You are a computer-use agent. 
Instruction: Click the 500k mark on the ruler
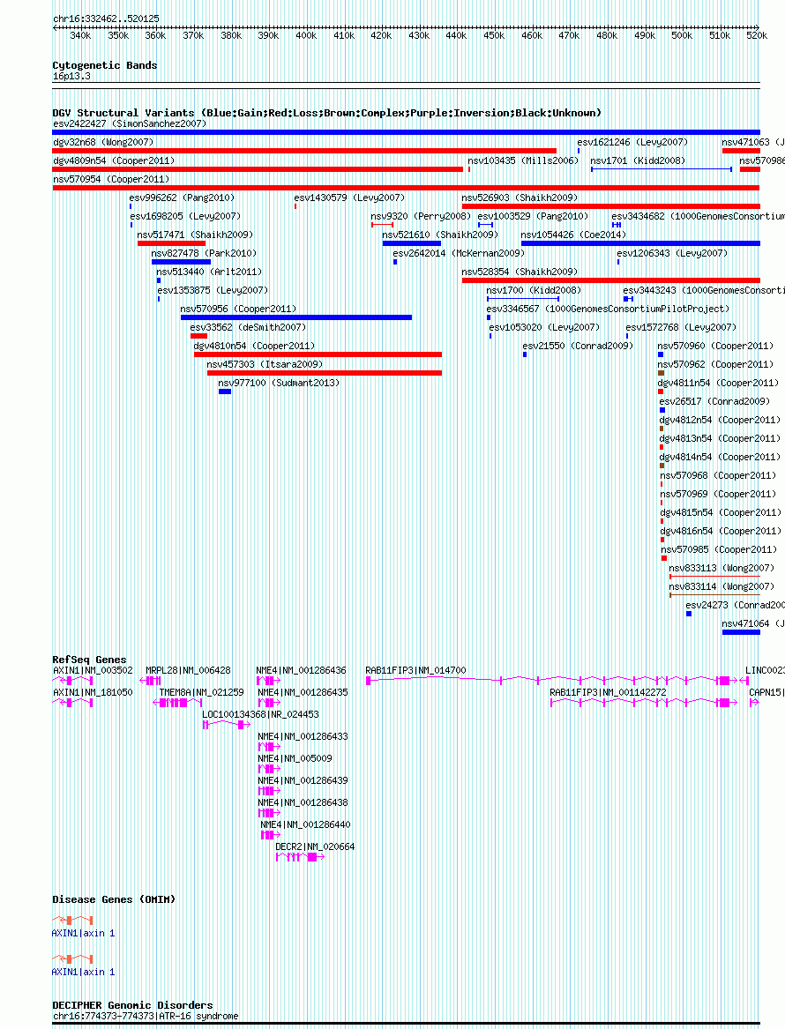(682, 35)
